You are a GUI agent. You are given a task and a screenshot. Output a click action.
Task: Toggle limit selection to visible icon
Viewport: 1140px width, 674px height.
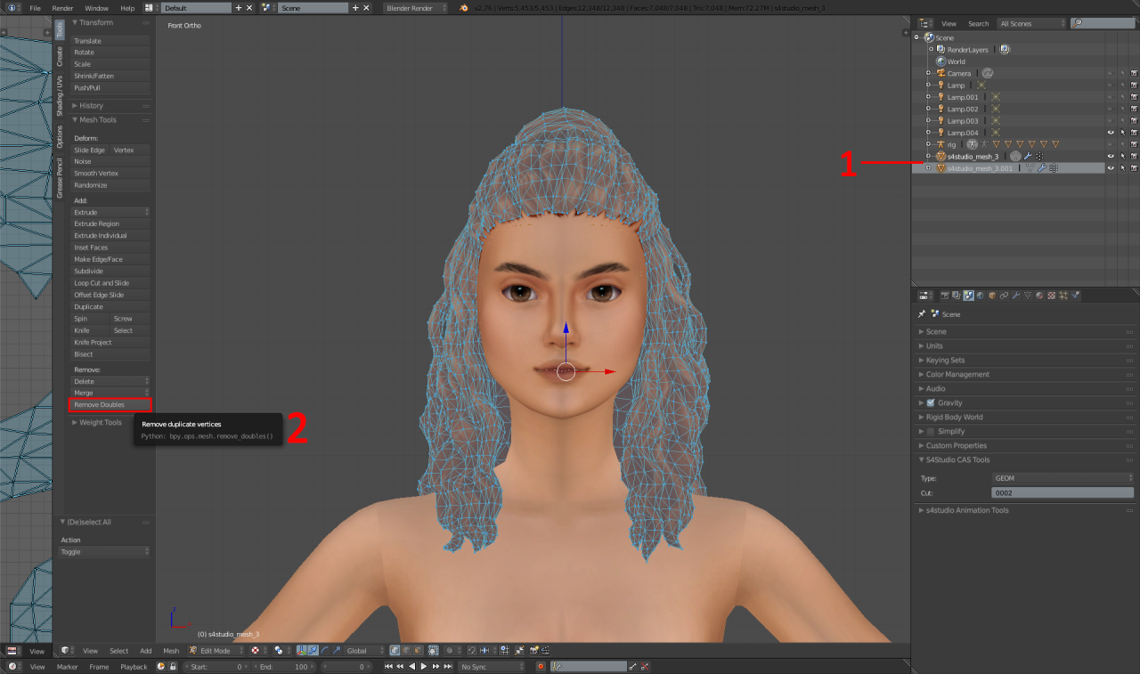click(x=434, y=651)
